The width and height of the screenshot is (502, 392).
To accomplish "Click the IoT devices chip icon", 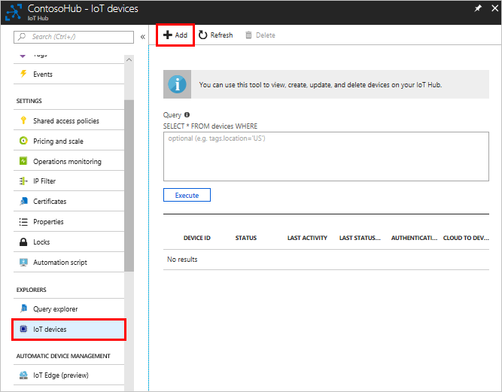I will (23, 329).
